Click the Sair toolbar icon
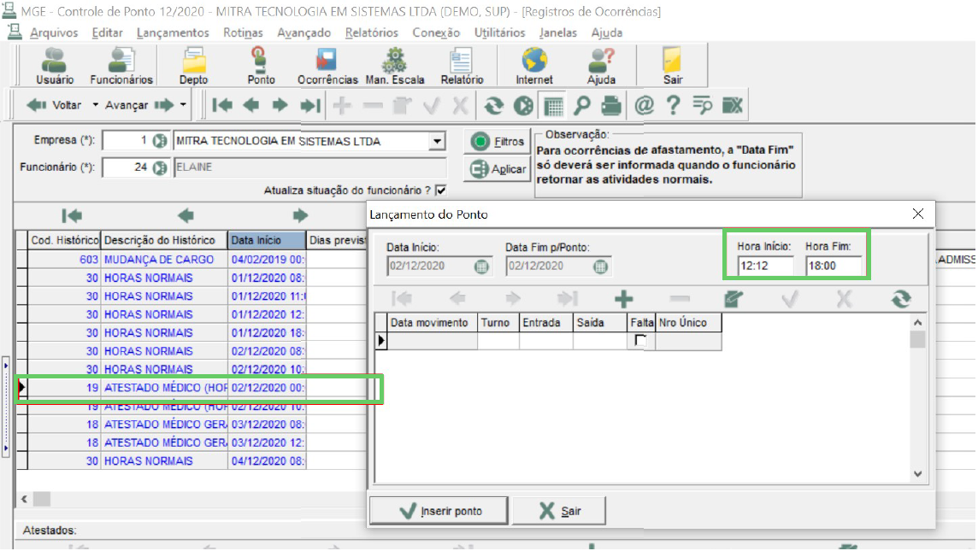The image size is (978, 551). (x=672, y=66)
